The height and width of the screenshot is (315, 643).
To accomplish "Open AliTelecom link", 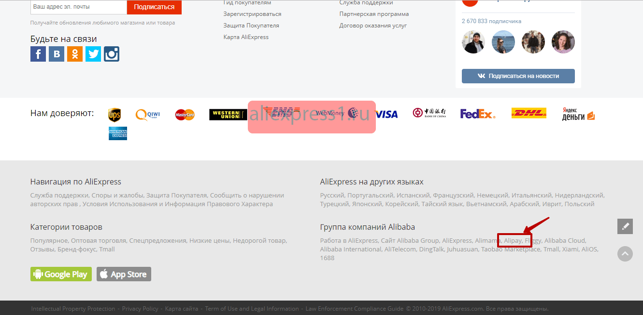I will (x=400, y=249).
